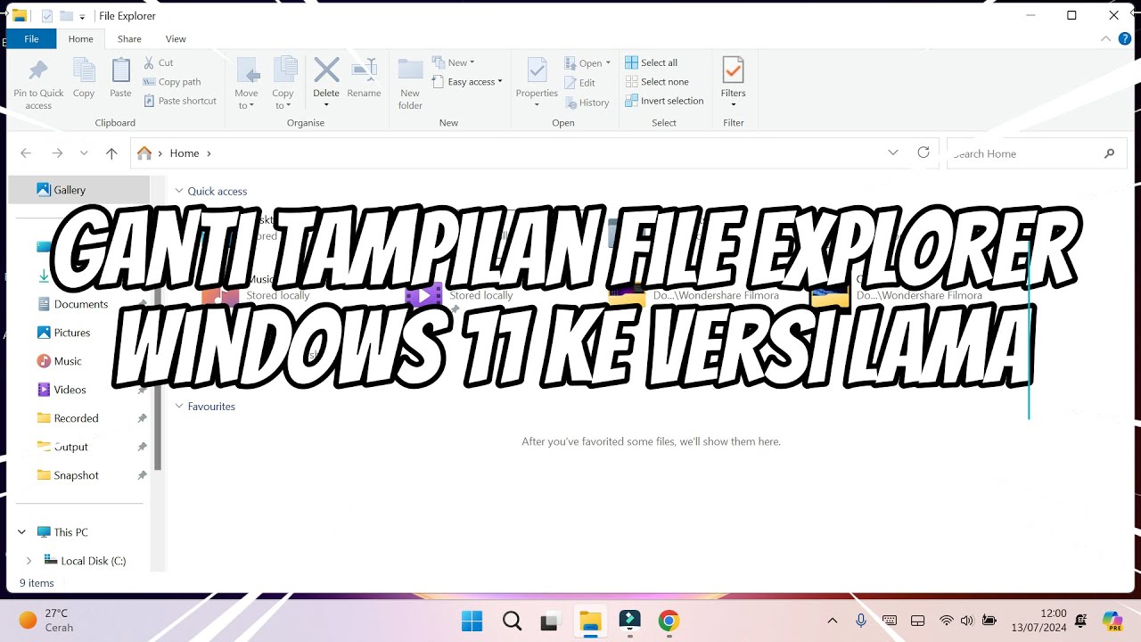
Task: Open the Windows Start button
Action: tap(472, 621)
